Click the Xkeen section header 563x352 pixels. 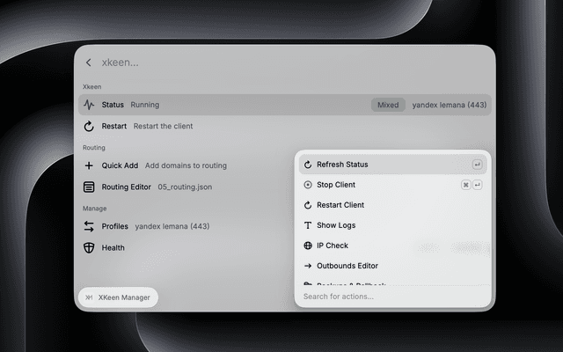click(x=91, y=86)
